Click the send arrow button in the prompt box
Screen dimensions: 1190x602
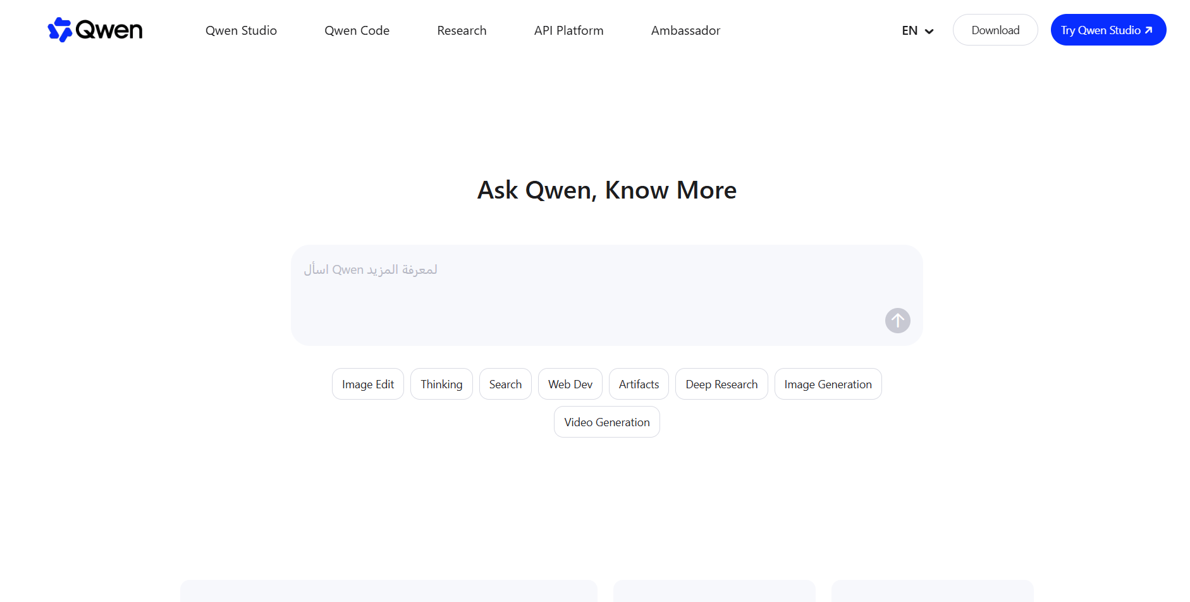tap(897, 321)
